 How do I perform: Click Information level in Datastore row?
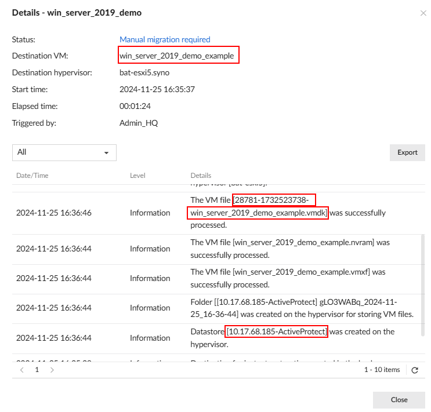tap(150, 338)
